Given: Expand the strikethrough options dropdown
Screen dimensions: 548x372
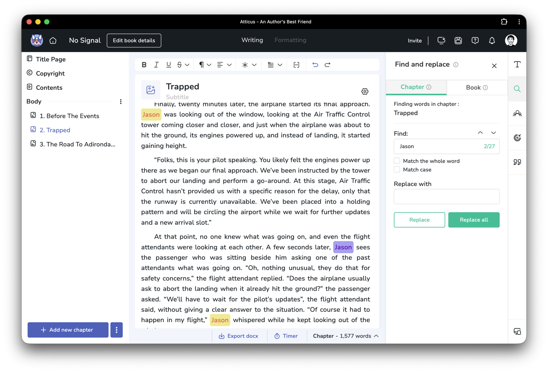Looking at the screenshot, I should tap(187, 65).
